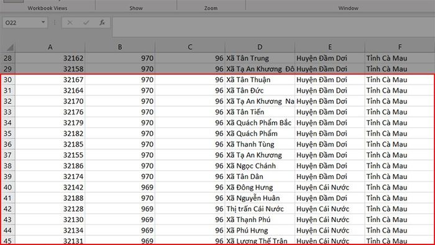Select column A header

(x=50, y=47)
